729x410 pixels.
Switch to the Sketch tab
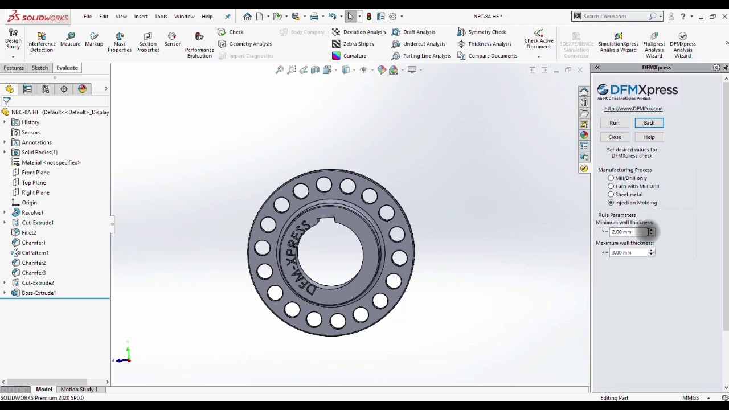40,68
